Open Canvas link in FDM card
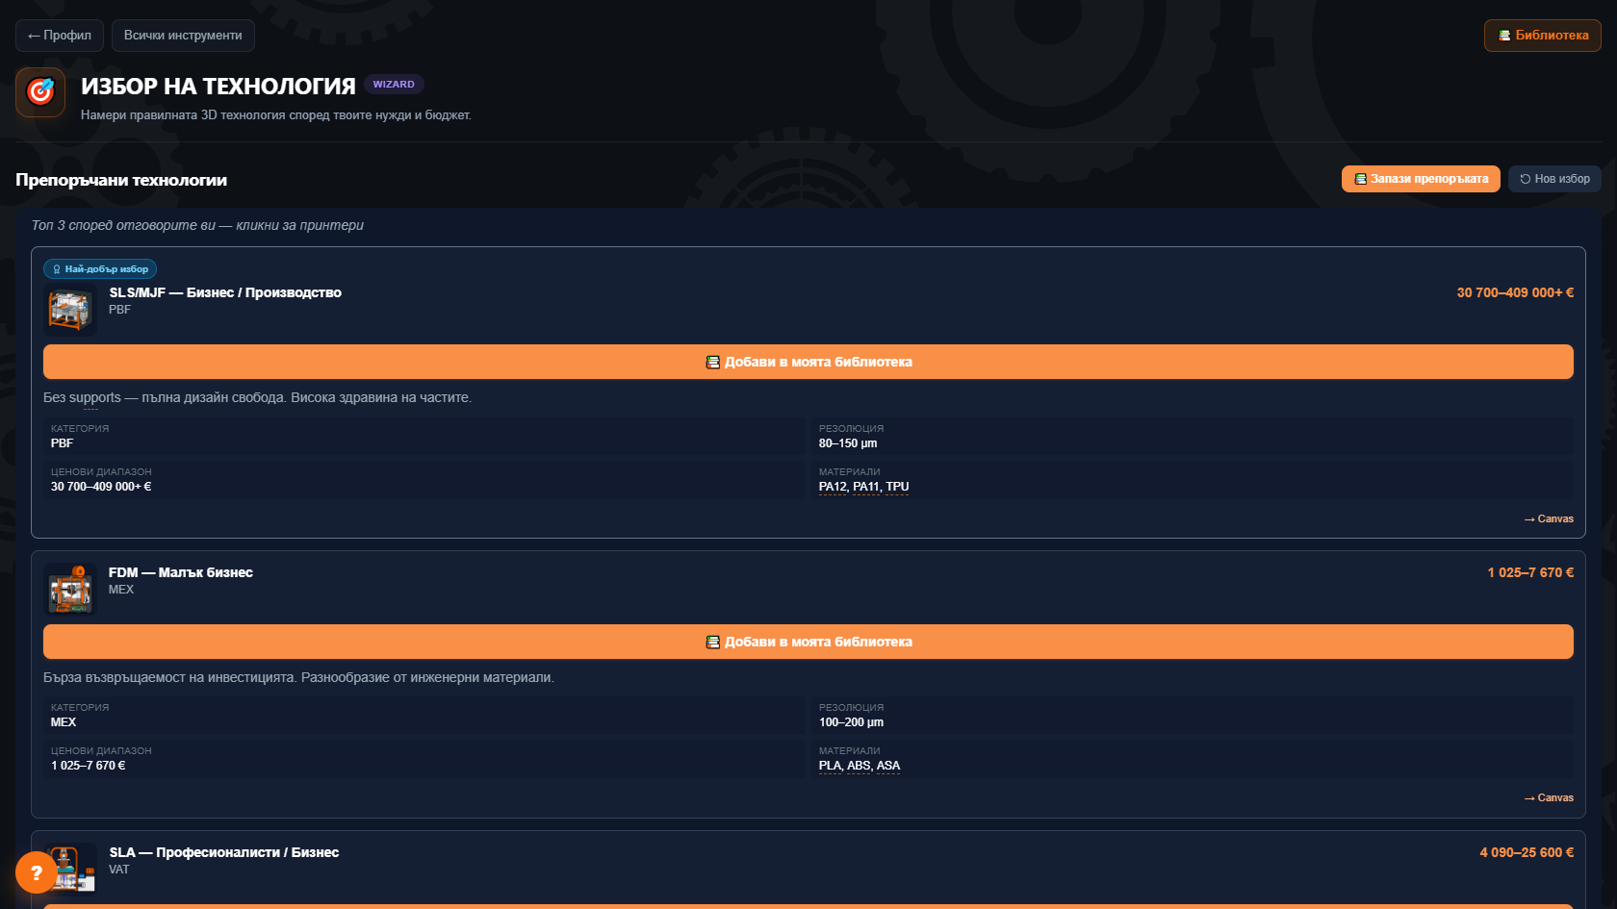This screenshot has width=1617, height=909. (1549, 797)
